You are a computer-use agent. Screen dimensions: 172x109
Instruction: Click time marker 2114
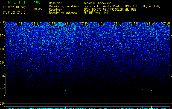[68, 23]
